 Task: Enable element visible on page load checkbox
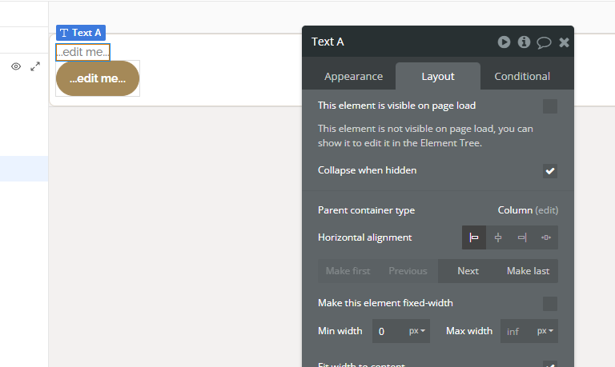click(550, 106)
